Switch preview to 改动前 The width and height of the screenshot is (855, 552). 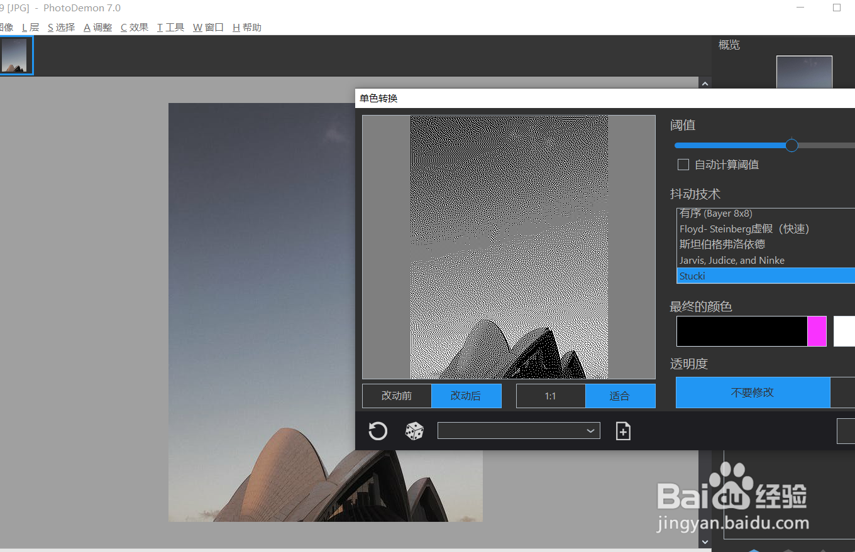[397, 396]
